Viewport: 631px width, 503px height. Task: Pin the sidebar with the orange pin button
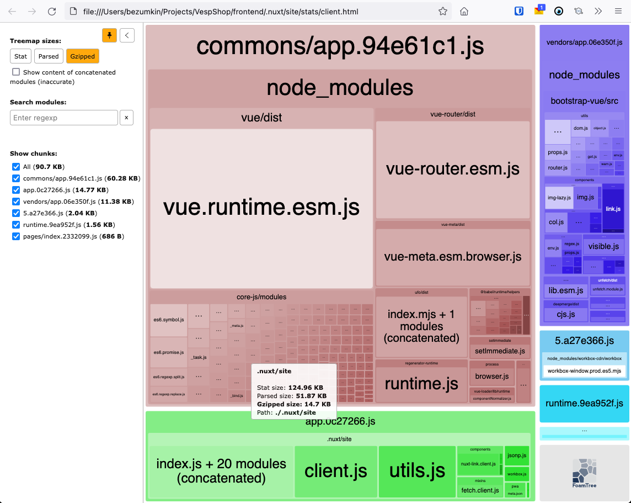point(109,35)
